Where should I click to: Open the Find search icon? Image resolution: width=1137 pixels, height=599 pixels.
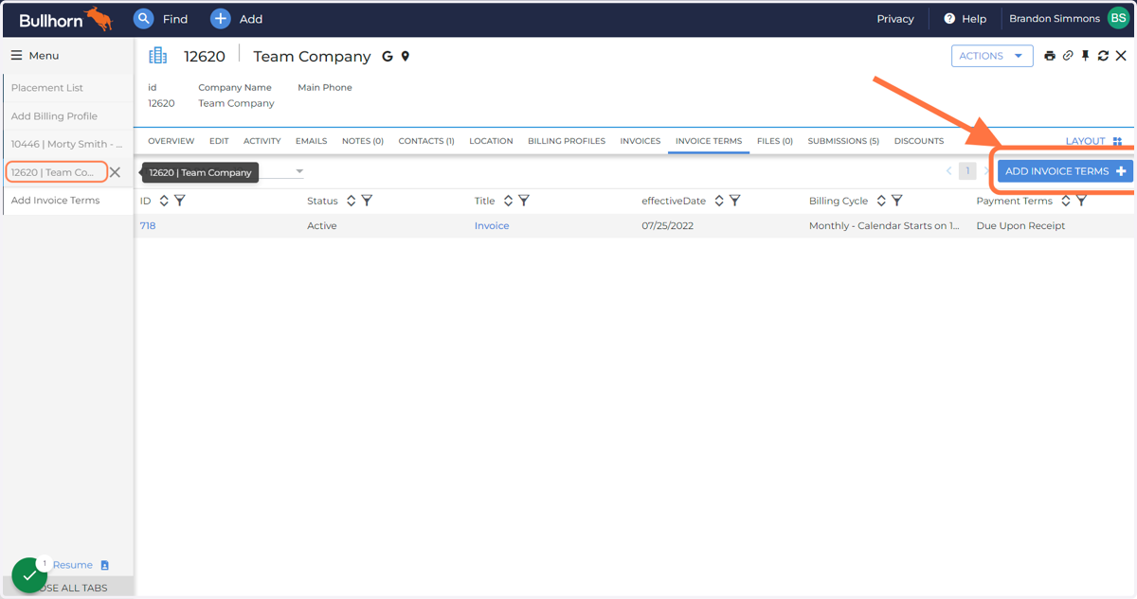click(143, 19)
